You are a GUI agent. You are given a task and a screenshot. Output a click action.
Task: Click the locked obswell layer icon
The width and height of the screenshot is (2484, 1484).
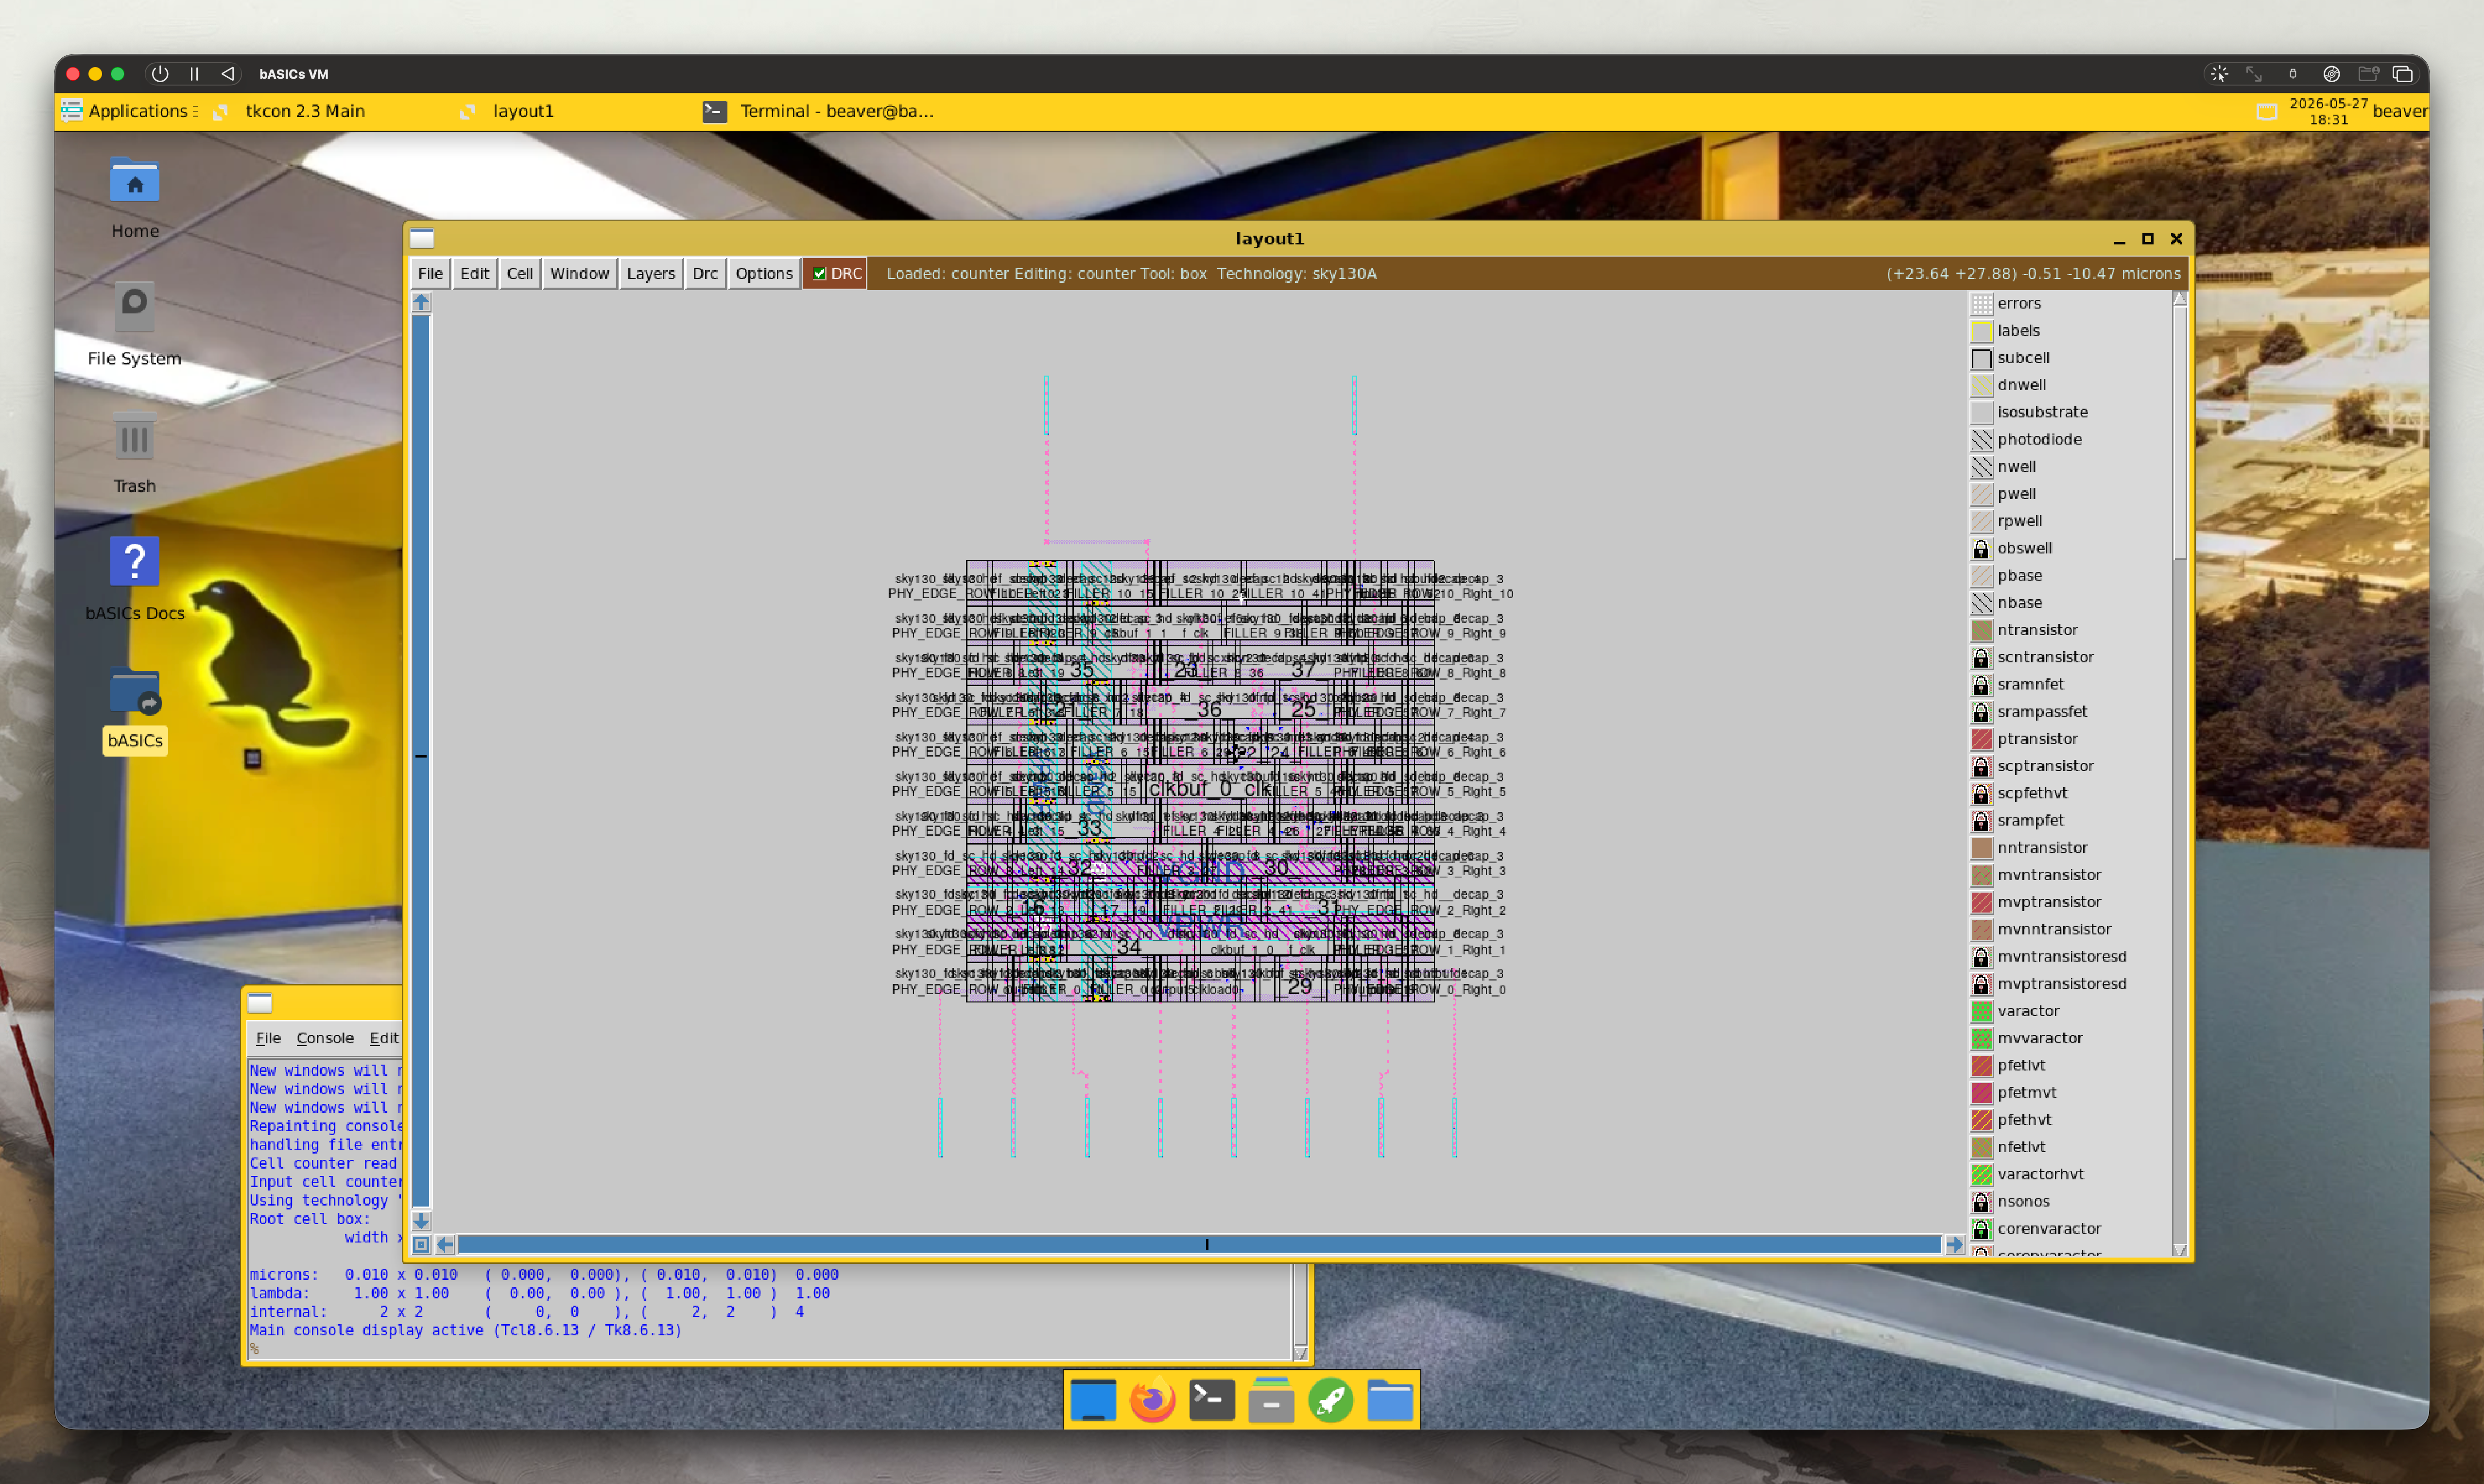1981,548
